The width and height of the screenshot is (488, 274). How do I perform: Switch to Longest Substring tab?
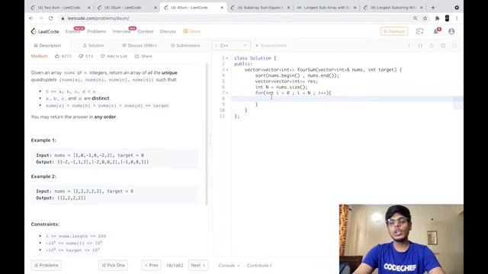(393, 8)
